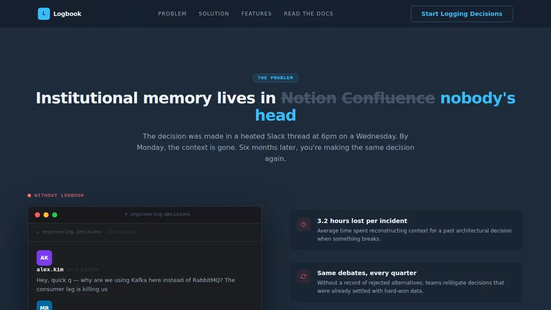The image size is (551, 310).
Task: Click the red dot in mock window
Action: 37,215
